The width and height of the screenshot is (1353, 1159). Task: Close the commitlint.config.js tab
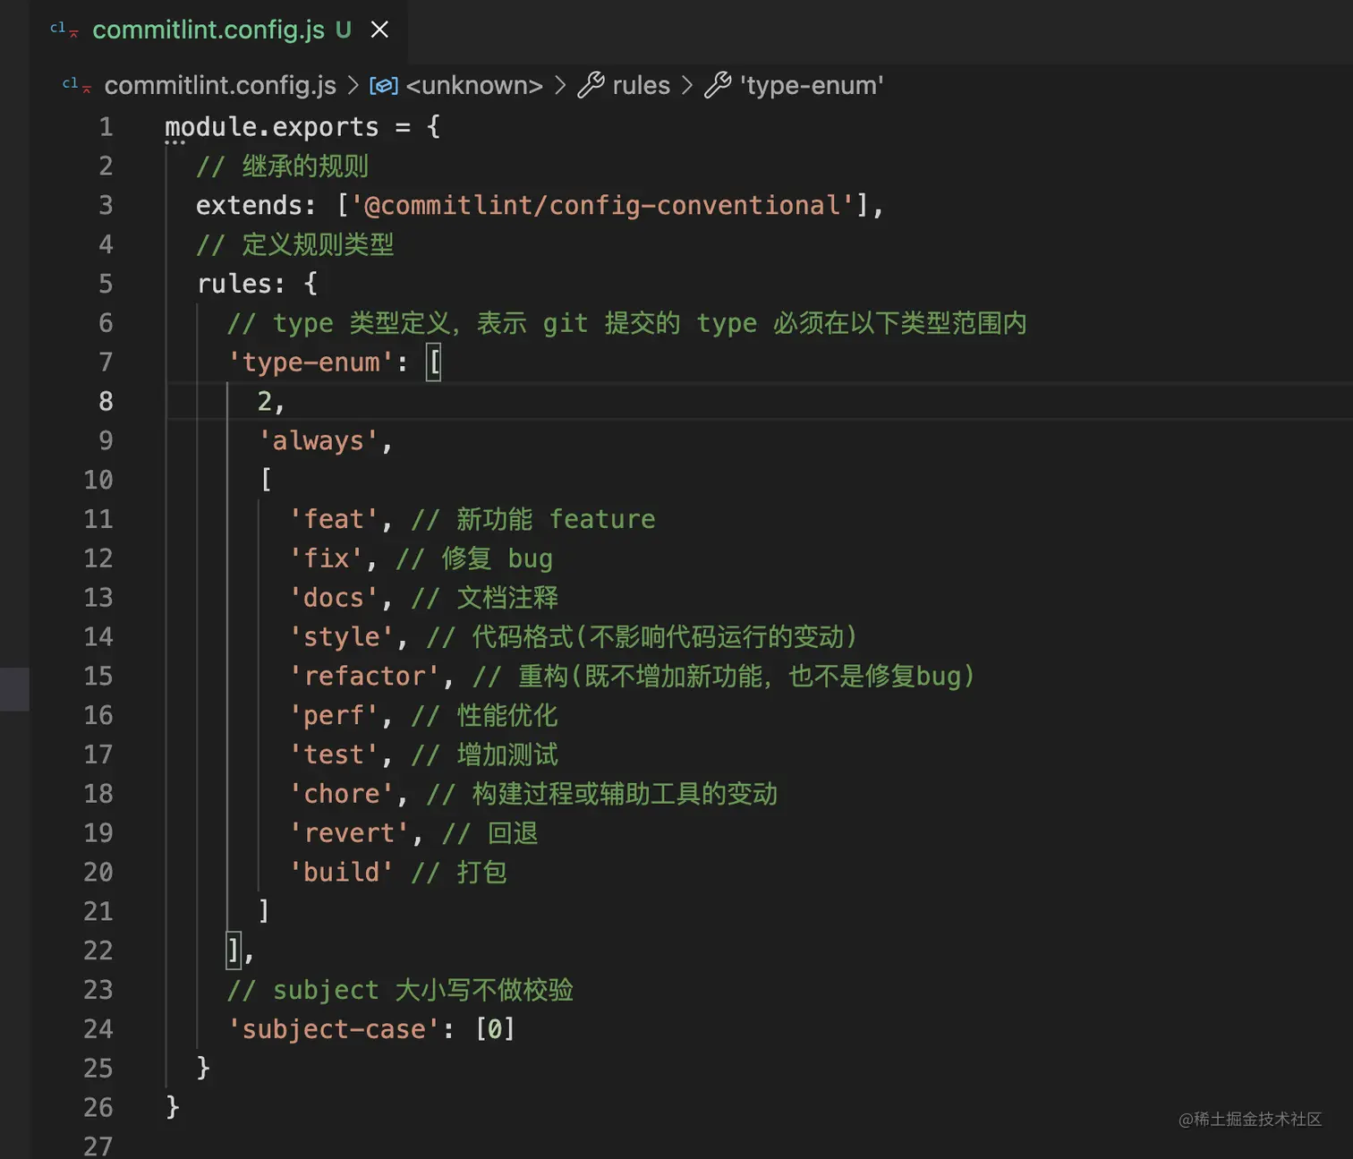coord(379,29)
